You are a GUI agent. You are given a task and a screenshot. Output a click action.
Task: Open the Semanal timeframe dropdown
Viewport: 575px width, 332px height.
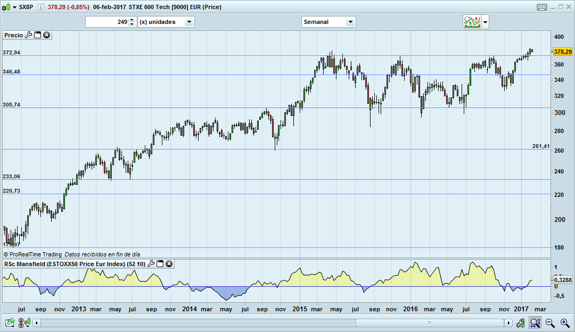point(350,22)
